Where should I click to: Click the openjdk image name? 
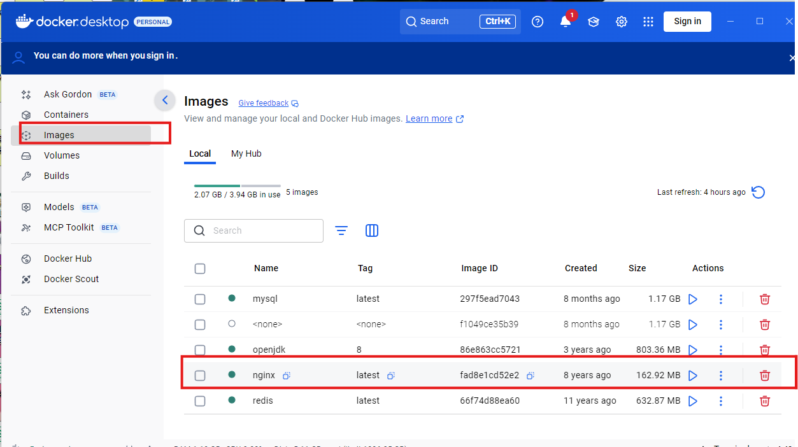click(x=270, y=350)
